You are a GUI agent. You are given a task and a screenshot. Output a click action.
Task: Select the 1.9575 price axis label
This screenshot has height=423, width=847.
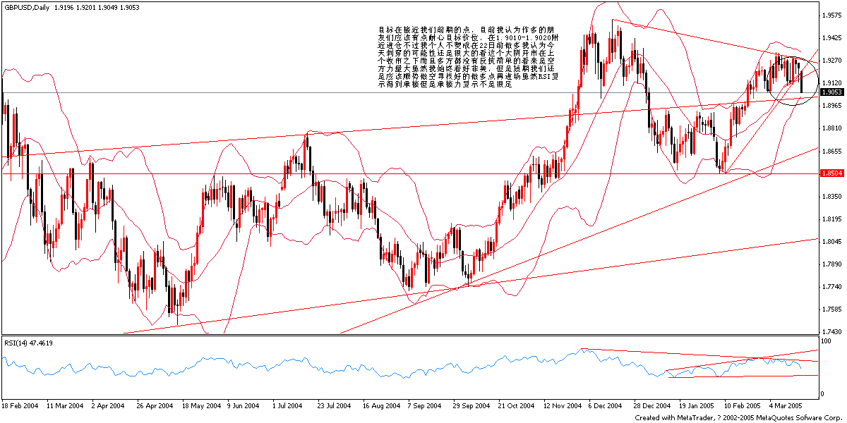click(x=833, y=15)
